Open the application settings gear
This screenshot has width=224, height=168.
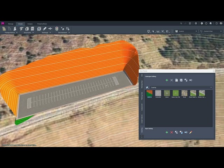(196, 23)
